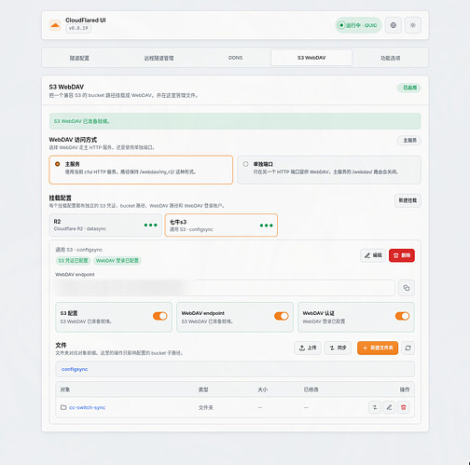The image size is (470, 465).
Task: Open the three-dot menu on R2 card
Action: [150, 225]
